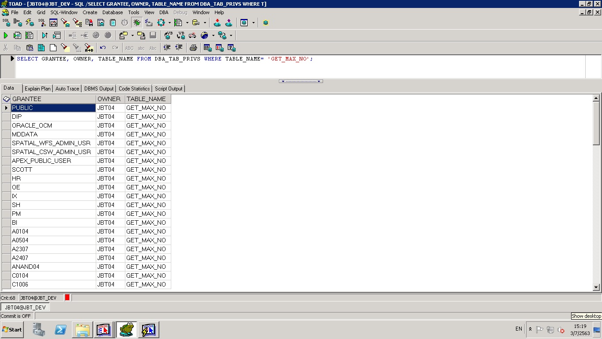Image resolution: width=602 pixels, height=339 pixels.
Task: Switch to the DBMS Output tab
Action: point(99,89)
